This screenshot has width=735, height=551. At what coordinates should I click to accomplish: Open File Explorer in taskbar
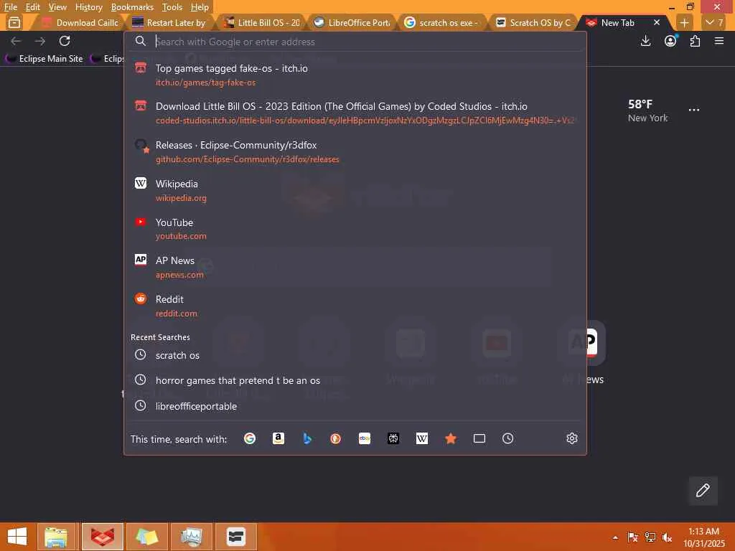click(56, 537)
